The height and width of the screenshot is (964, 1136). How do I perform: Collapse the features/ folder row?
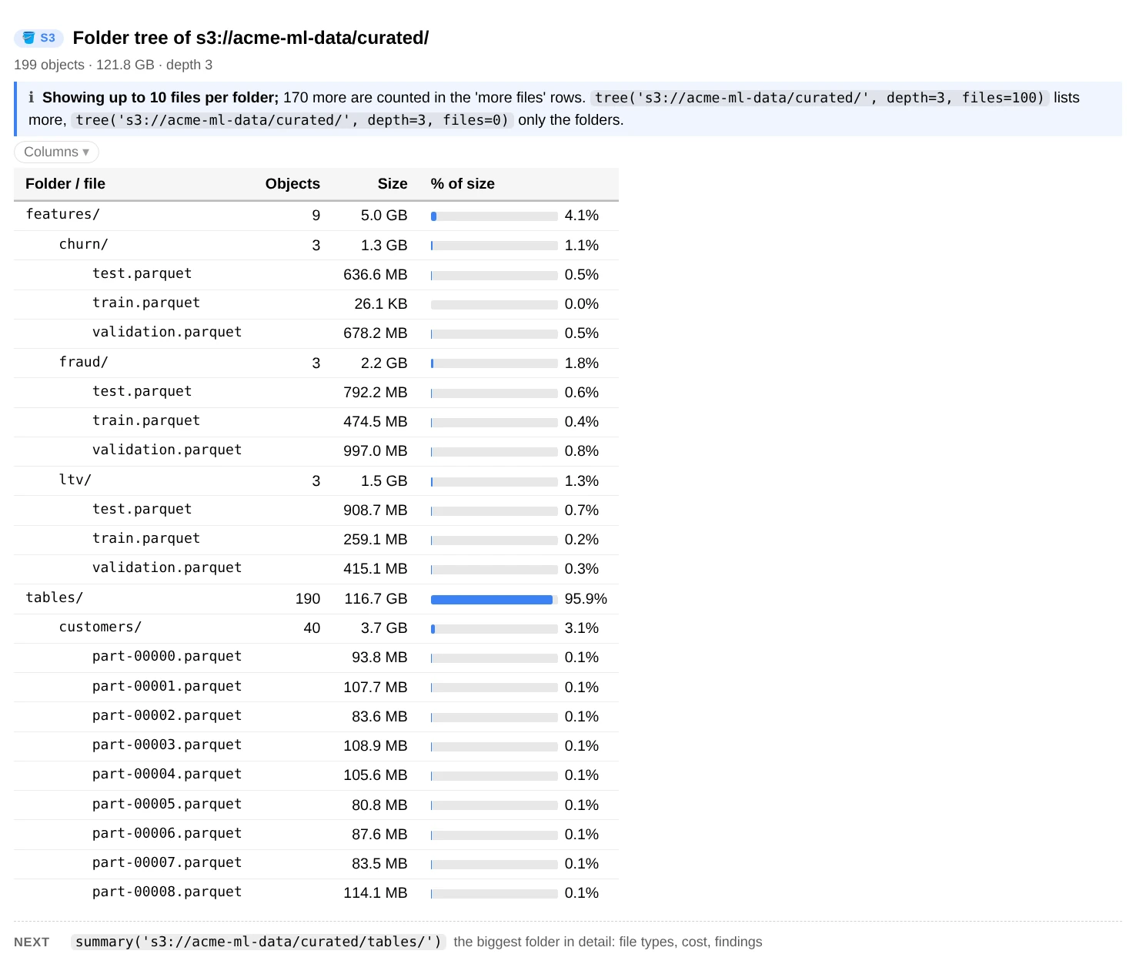316,216
